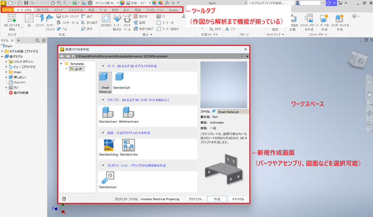This screenshot has width=373, height=217.
Task: Expand the ソリッドボディ(1) node
Action: coord(6,62)
